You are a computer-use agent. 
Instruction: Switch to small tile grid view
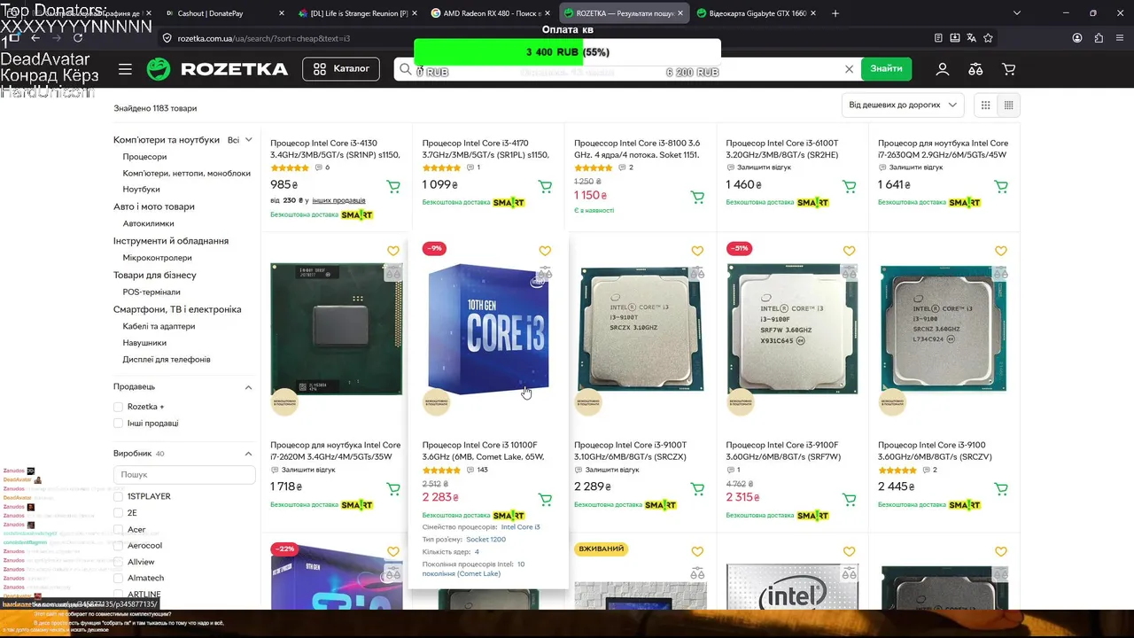1008,105
